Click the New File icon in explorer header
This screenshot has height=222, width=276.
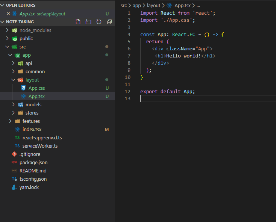77,22
